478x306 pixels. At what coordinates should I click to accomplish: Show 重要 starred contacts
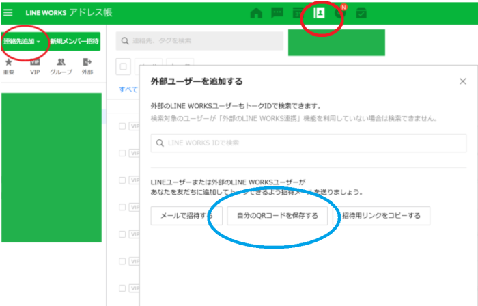coord(8,66)
